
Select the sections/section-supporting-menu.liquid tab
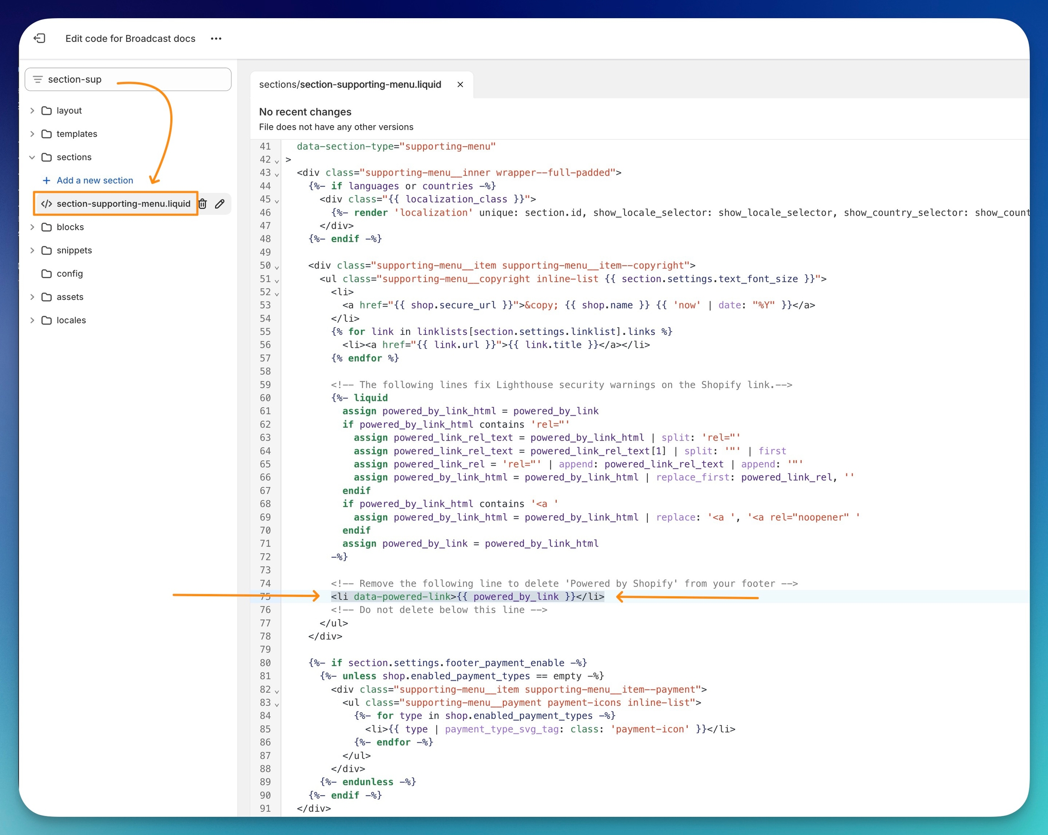pos(350,85)
